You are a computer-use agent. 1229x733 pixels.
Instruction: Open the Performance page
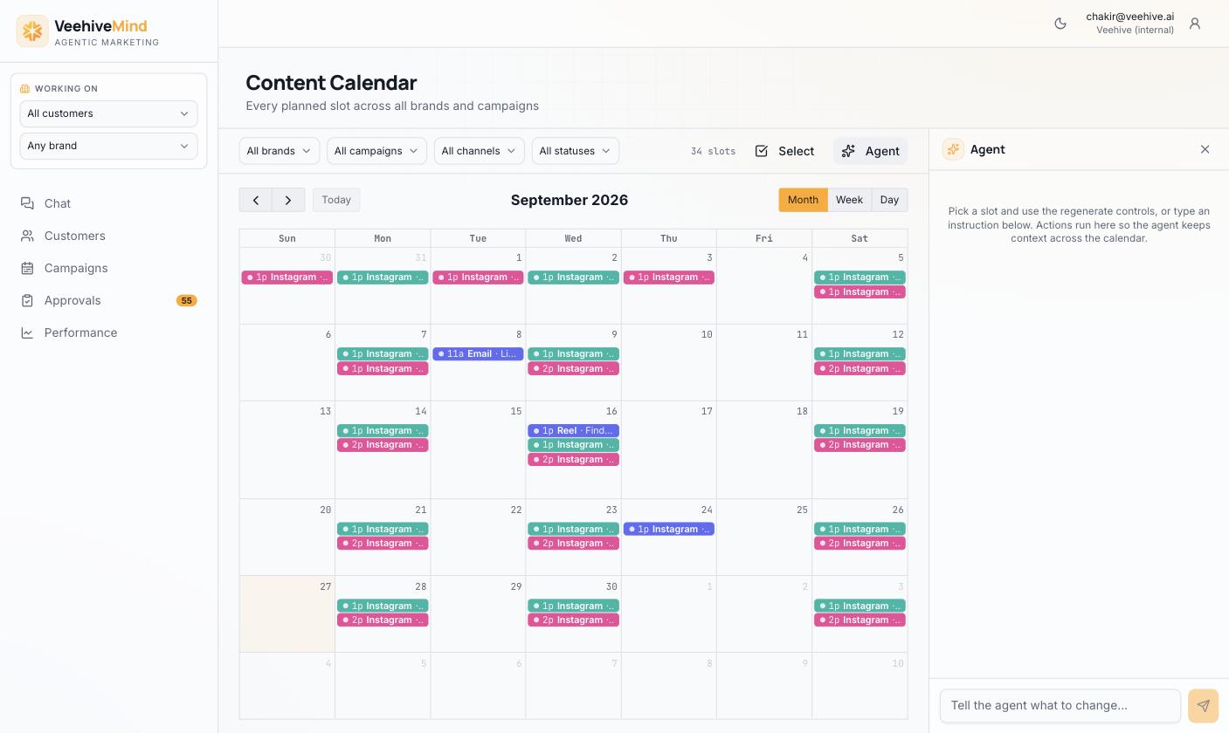click(x=108, y=332)
